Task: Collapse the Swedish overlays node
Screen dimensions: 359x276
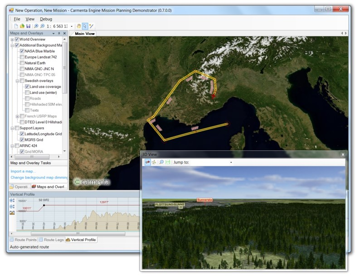Action: [x=17, y=81]
